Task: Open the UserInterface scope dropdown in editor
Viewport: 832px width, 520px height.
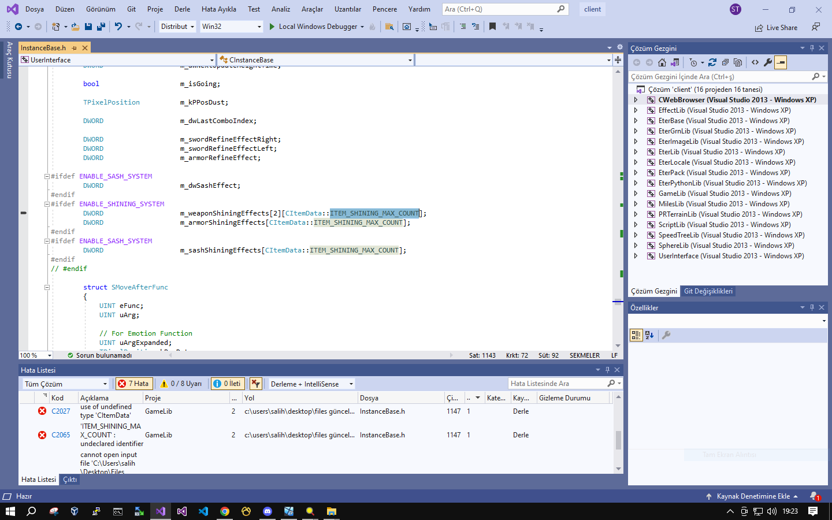Action: click(x=117, y=60)
